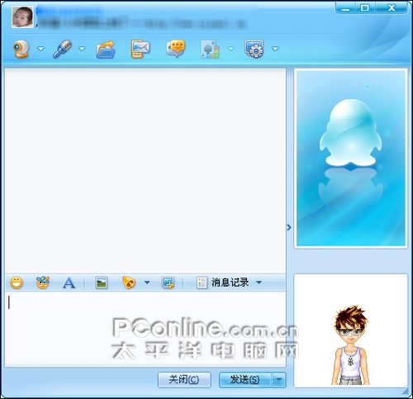The width and height of the screenshot is (413, 399).
Task: Send a window shake with the bell icon
Action: (x=129, y=283)
